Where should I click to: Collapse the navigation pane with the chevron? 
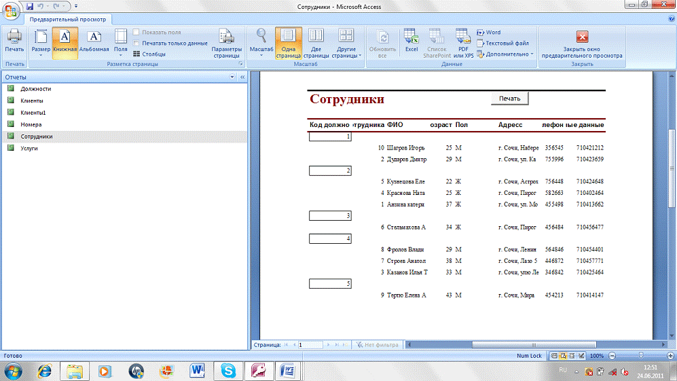[x=242, y=77]
